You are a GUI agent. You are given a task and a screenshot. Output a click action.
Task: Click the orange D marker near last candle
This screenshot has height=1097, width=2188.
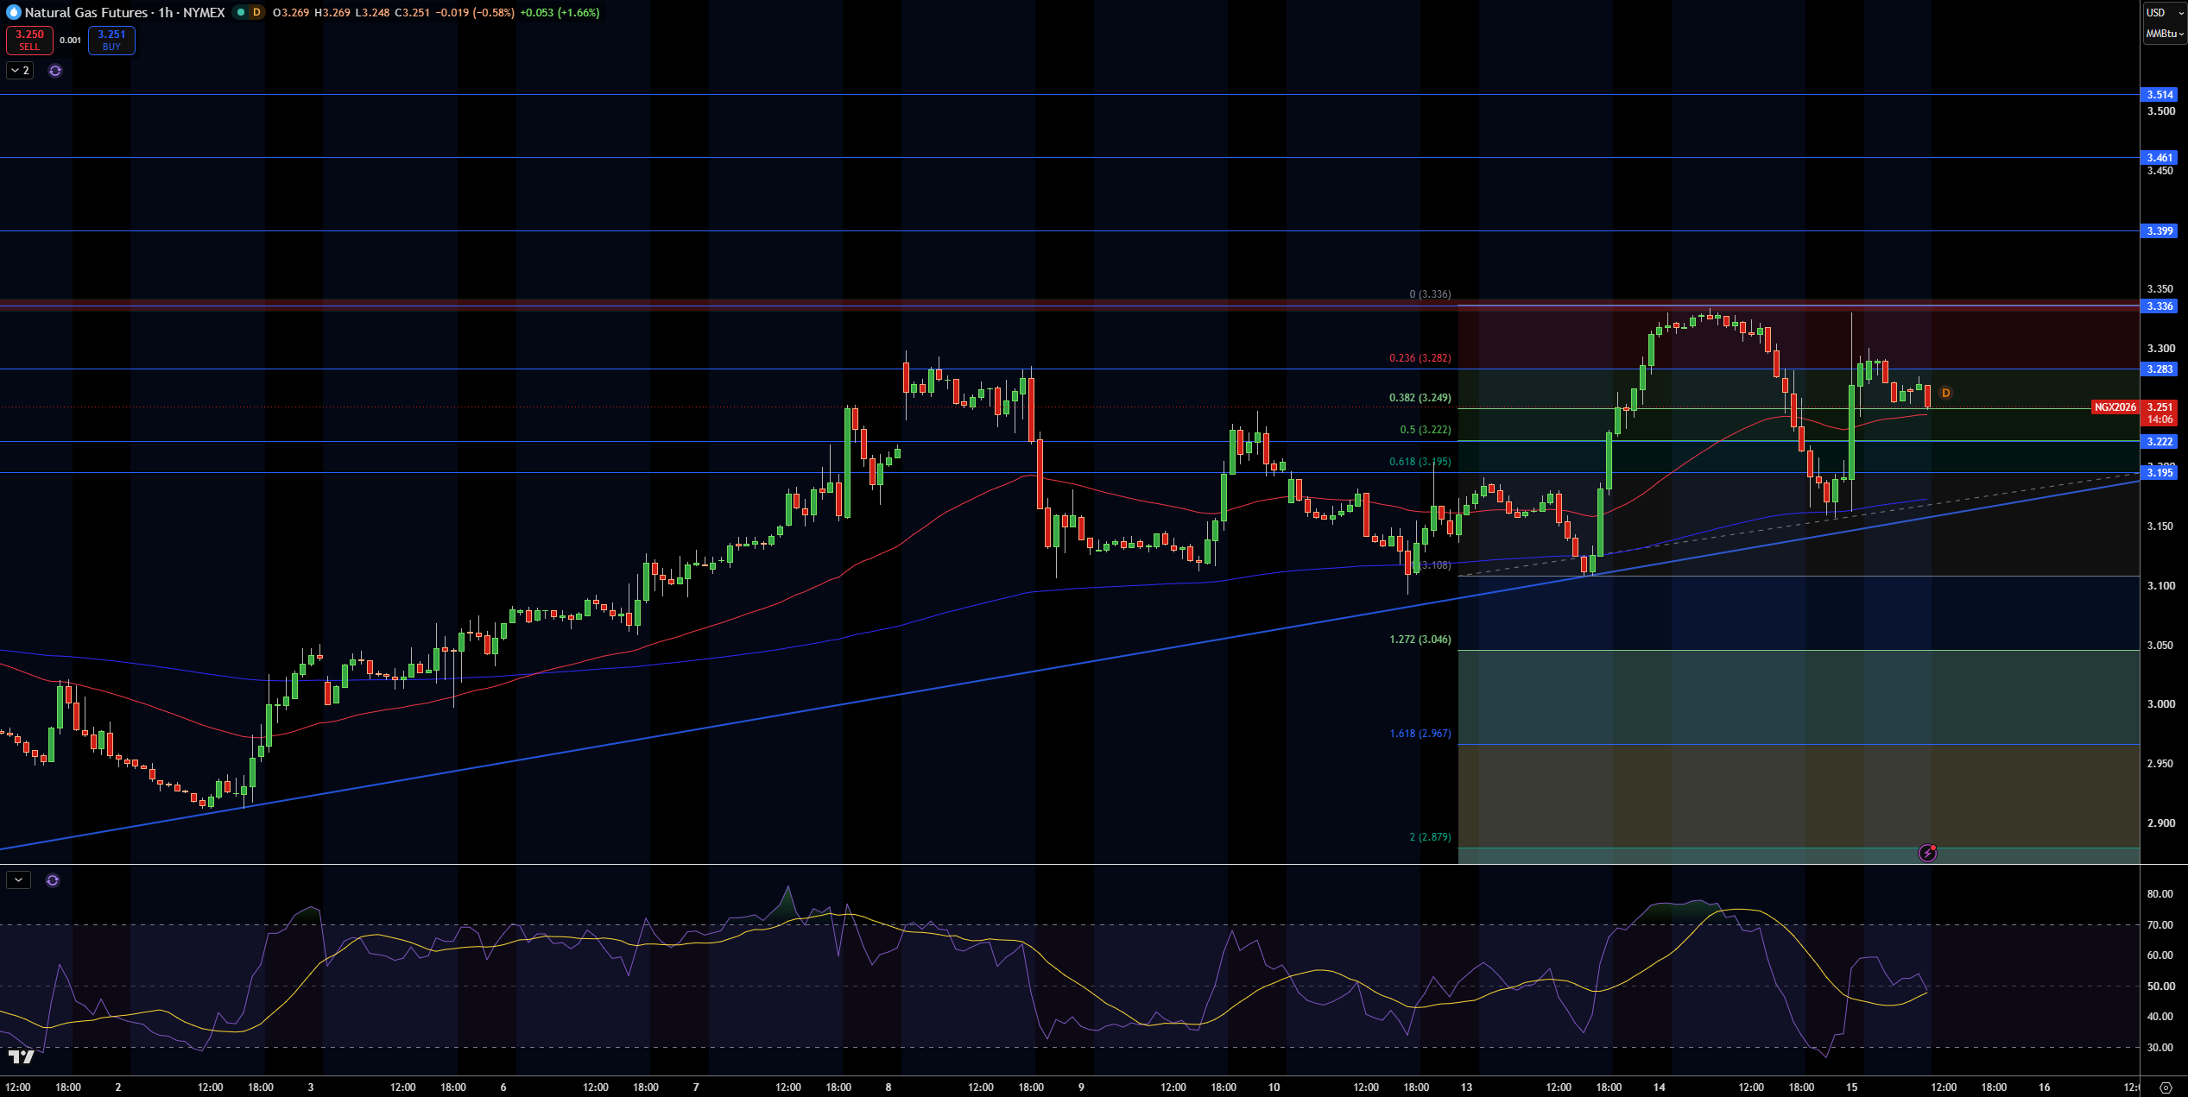pyautogui.click(x=1945, y=393)
